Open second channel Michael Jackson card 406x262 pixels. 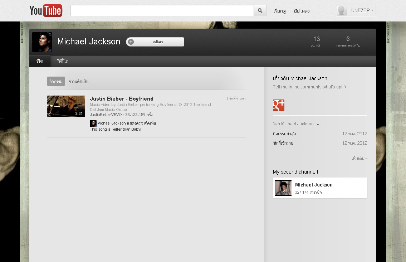[320, 188]
